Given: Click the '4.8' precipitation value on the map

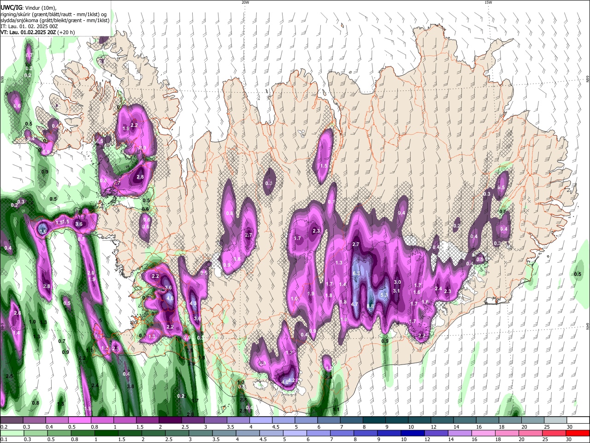Looking at the screenshot, I should [170, 299].
